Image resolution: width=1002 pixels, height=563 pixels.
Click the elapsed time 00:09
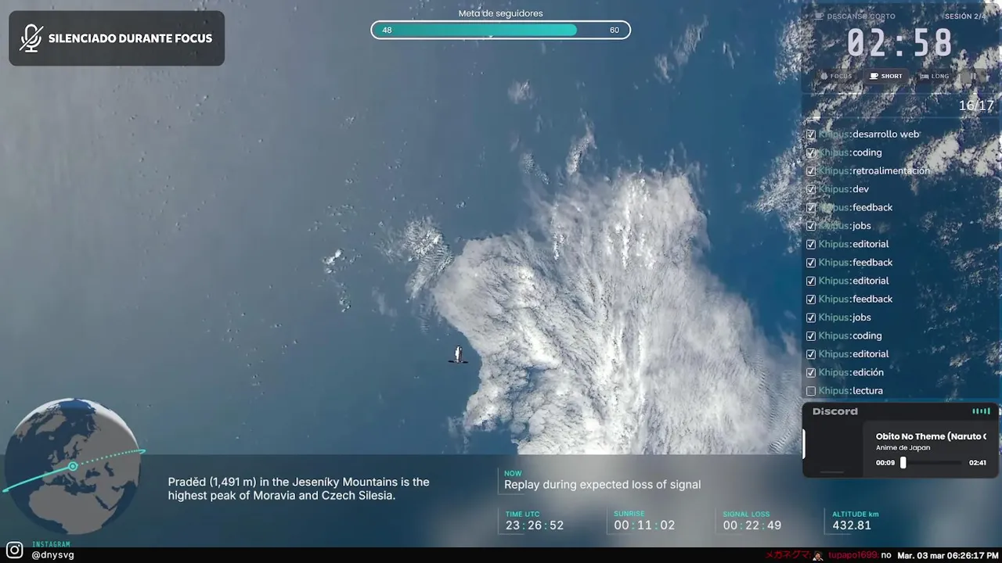[x=885, y=463]
